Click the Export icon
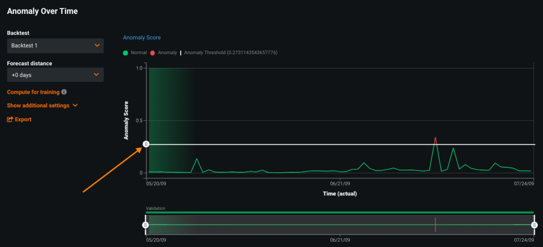This screenshot has width=543, height=247. pos(10,119)
